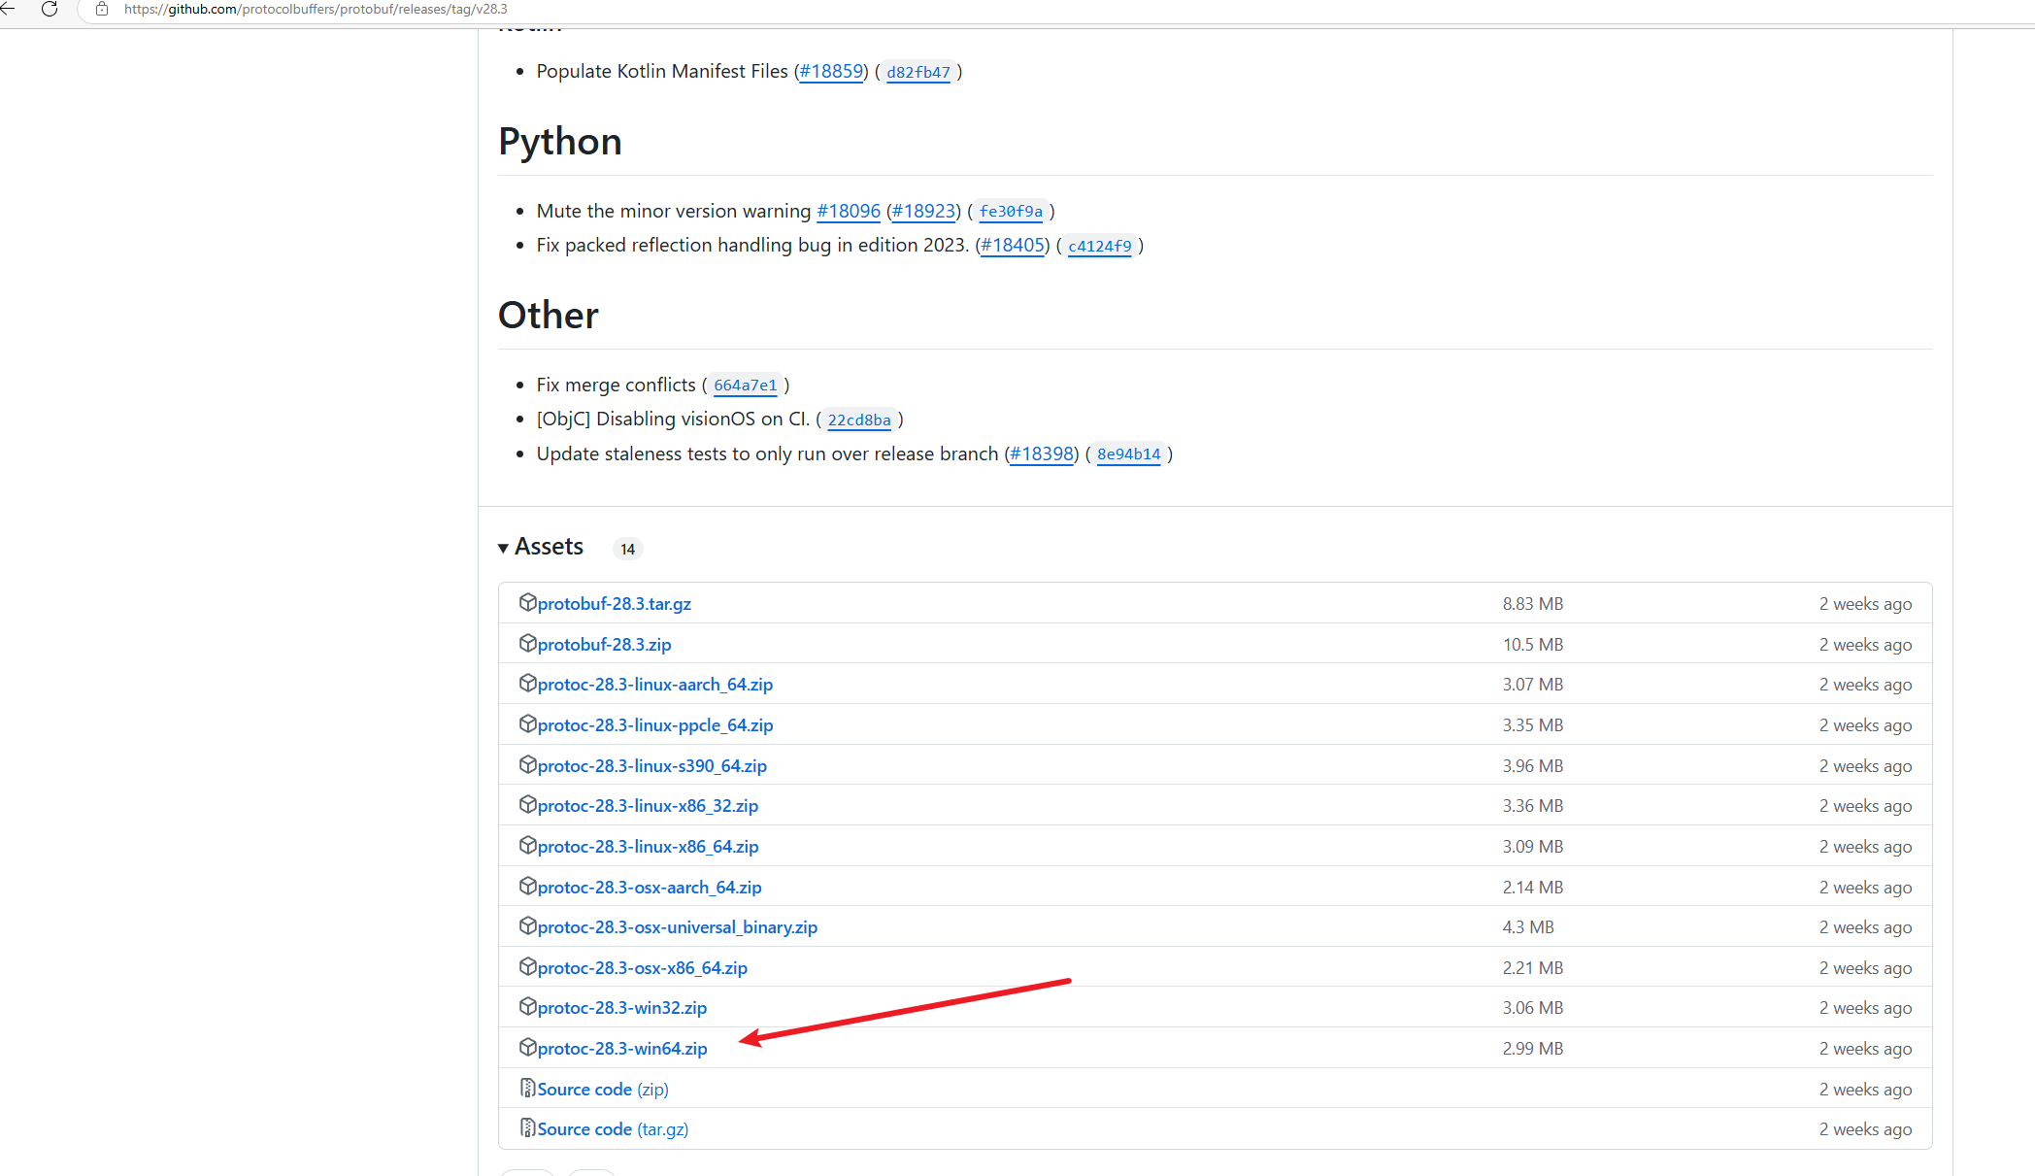Click the zip file icon beside Source code (tar.gz)
This screenshot has height=1176, width=2035.
pyautogui.click(x=527, y=1127)
